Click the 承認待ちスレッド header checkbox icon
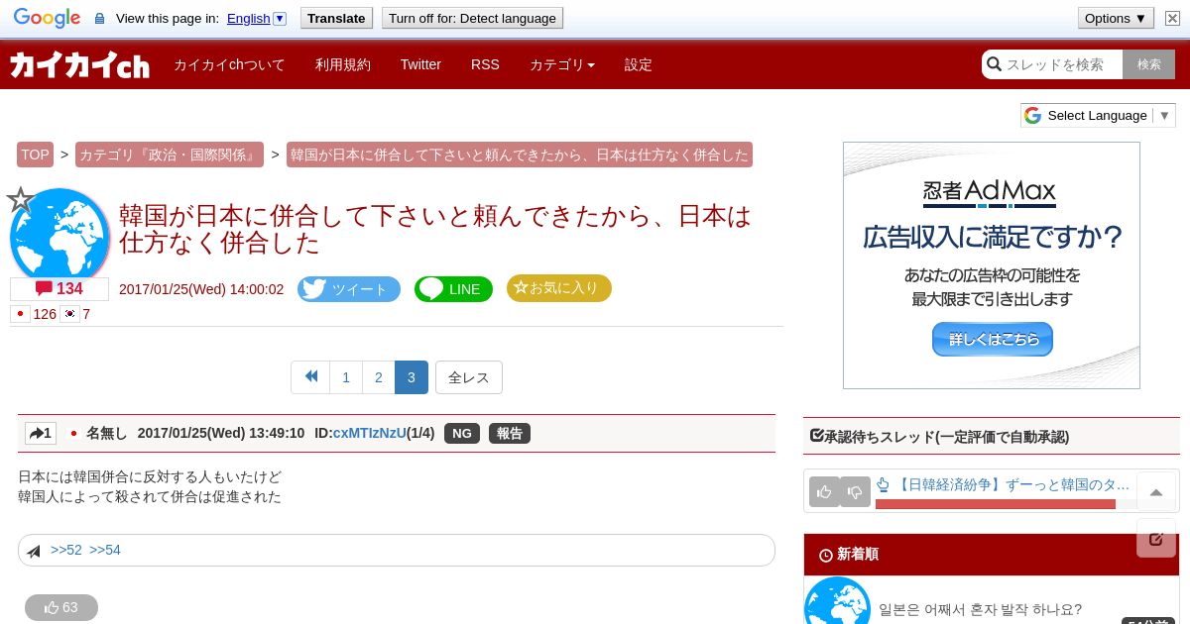The height and width of the screenshot is (624, 1190). click(x=817, y=435)
